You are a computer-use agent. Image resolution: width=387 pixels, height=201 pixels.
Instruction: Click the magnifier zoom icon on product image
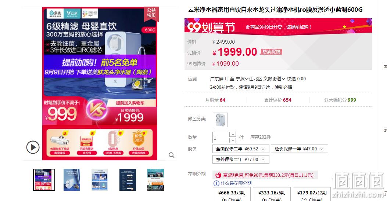[x=172, y=155]
